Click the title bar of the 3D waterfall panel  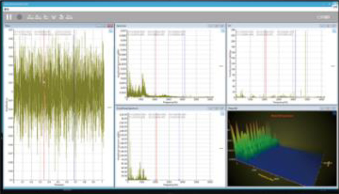[282, 108]
